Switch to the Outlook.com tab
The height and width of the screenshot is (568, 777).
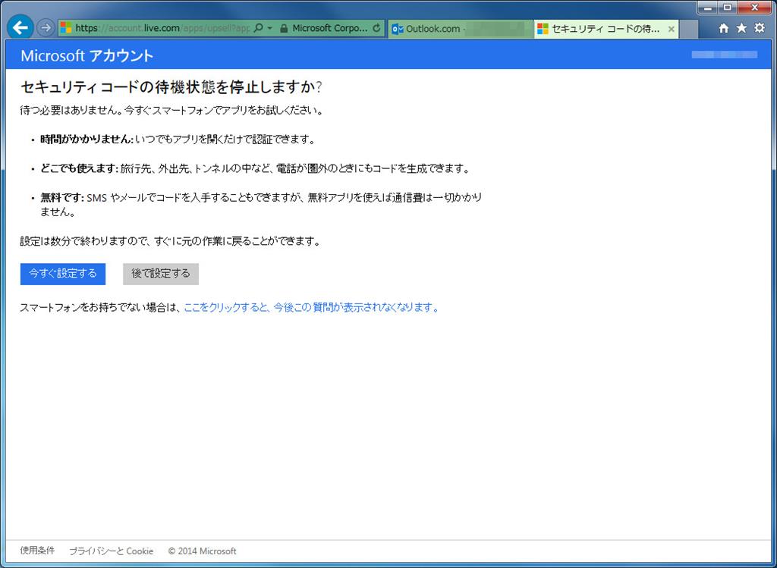pyautogui.click(x=461, y=29)
